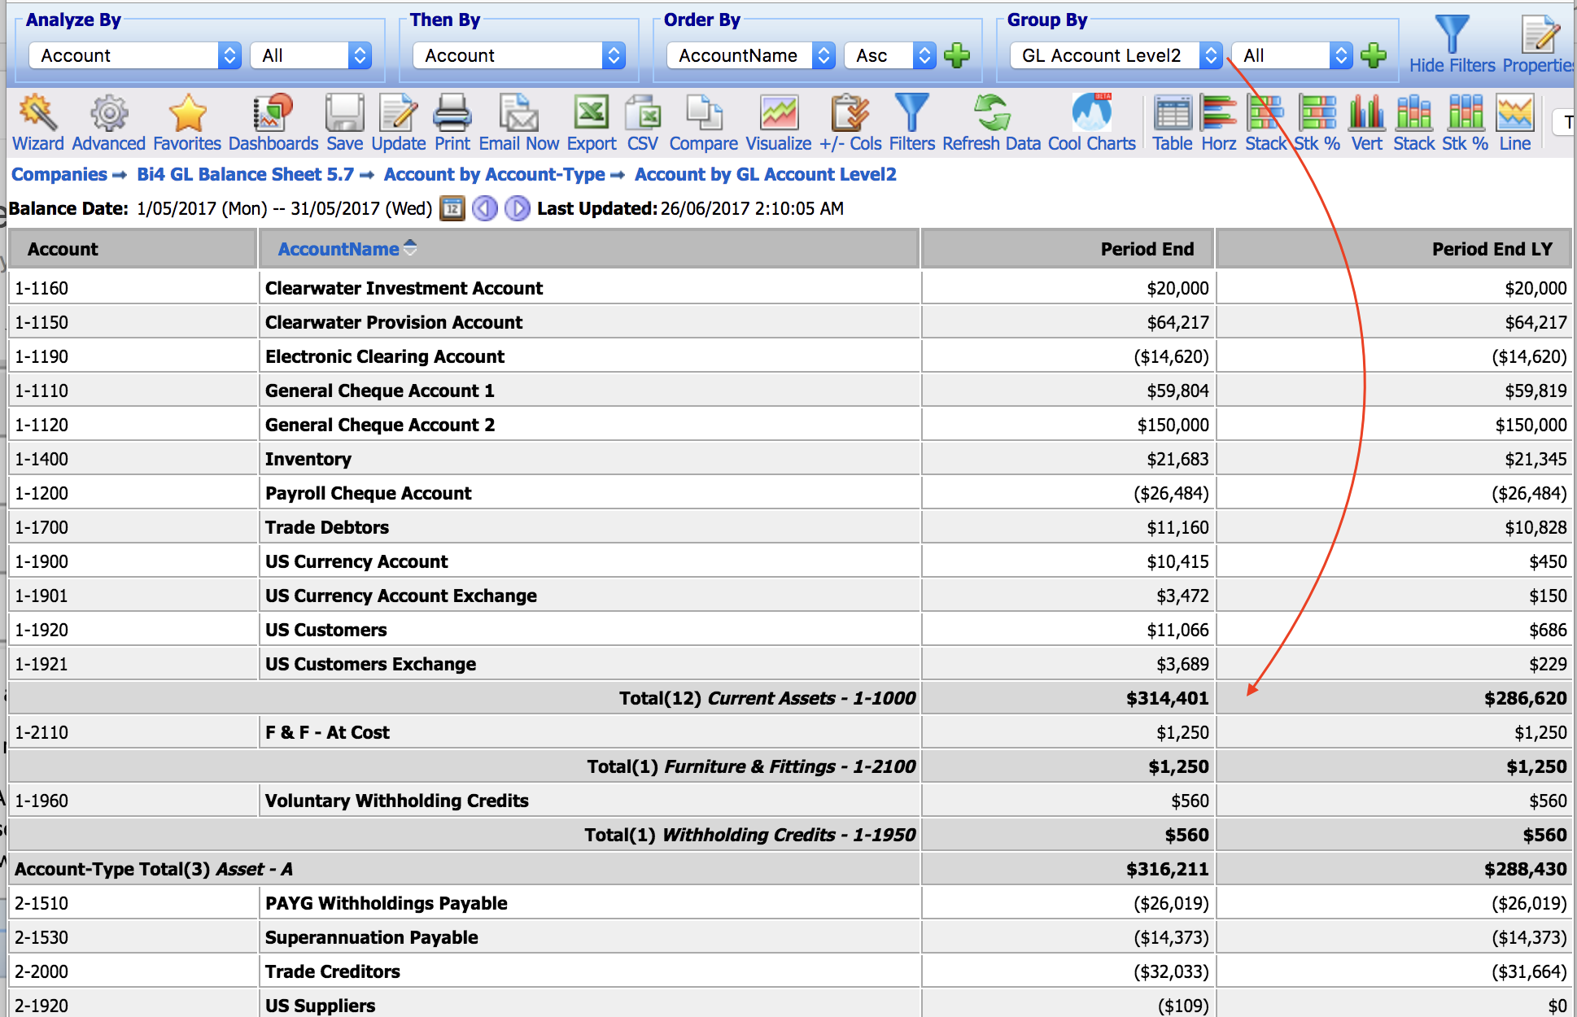Open the Wizard tool
1577x1017 pixels.
pyautogui.click(x=37, y=123)
